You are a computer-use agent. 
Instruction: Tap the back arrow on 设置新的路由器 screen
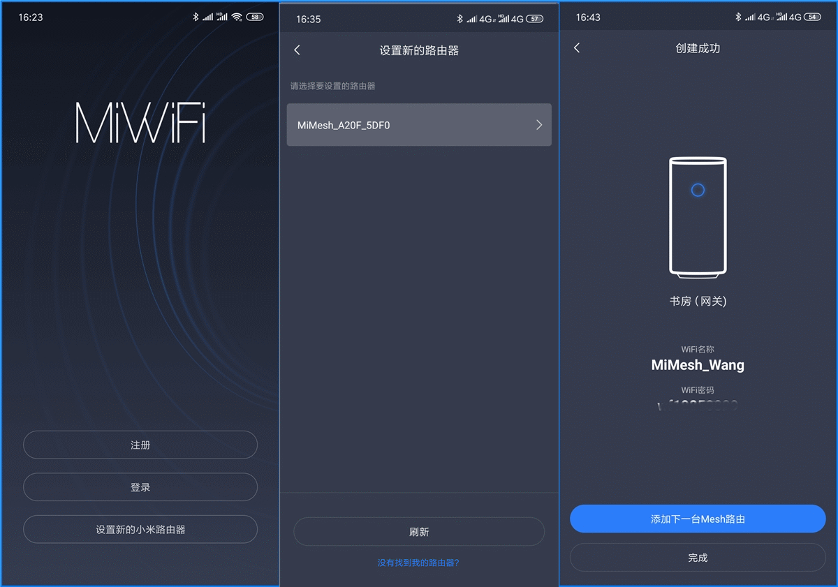297,50
